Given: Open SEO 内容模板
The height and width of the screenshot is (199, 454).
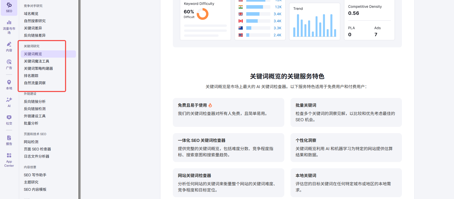Looking at the screenshot, I should 35,189.
